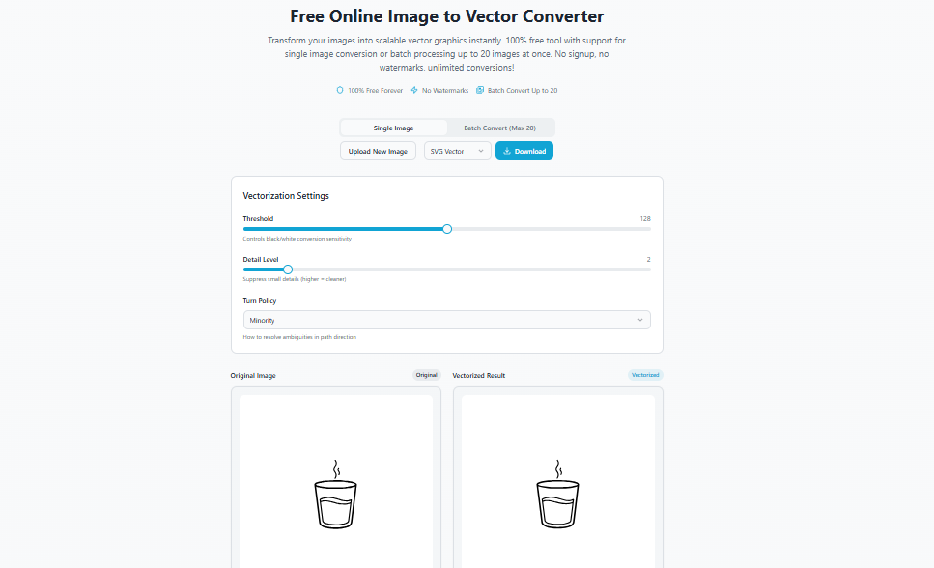Click the Detail Level slider handle
The width and height of the screenshot is (934, 568).
click(287, 270)
